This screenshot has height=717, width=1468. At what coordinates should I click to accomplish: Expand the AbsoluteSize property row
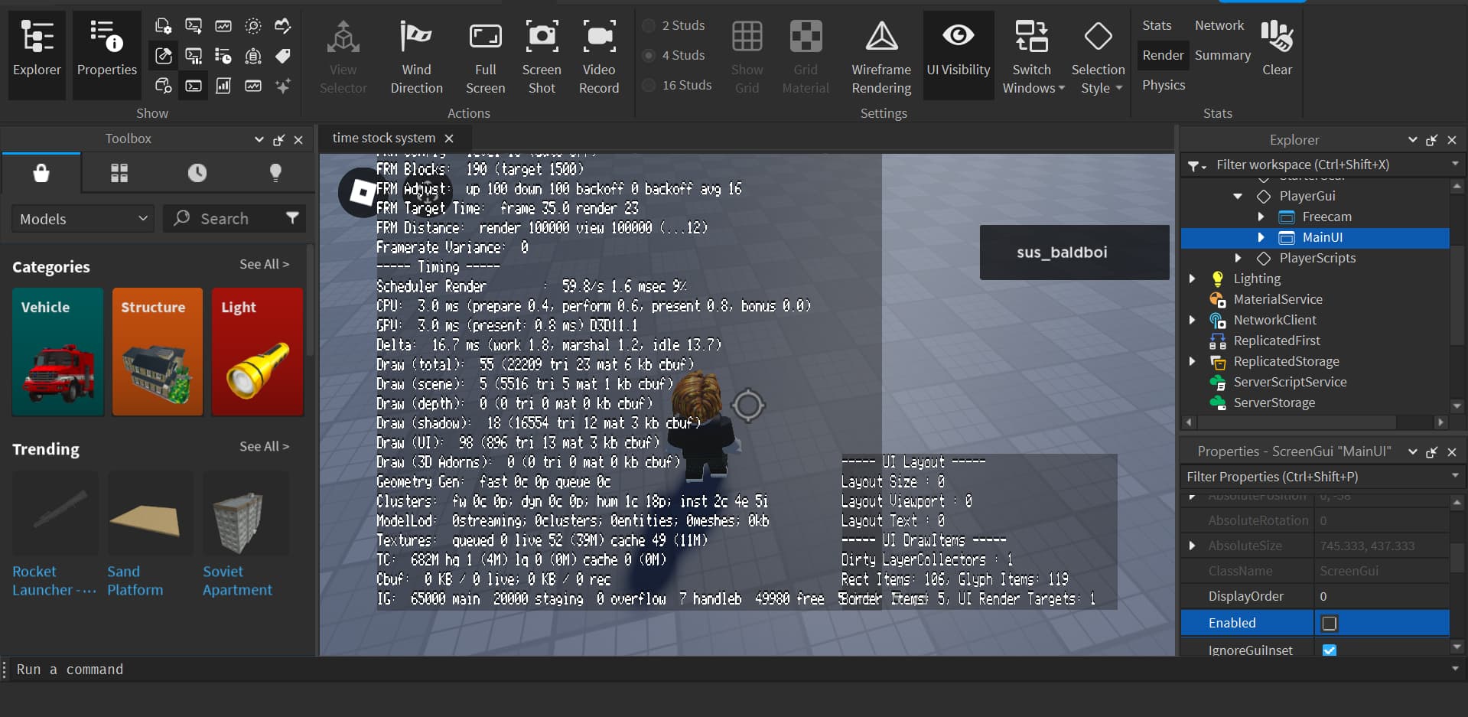pos(1192,546)
